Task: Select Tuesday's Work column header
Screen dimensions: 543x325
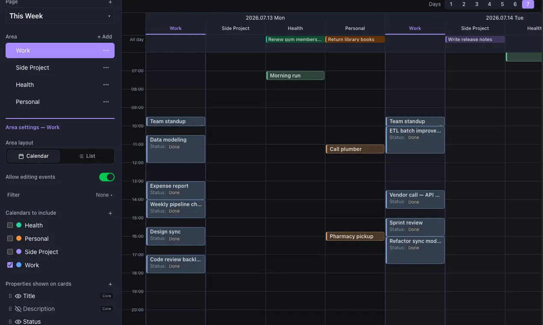Action: pos(415,28)
